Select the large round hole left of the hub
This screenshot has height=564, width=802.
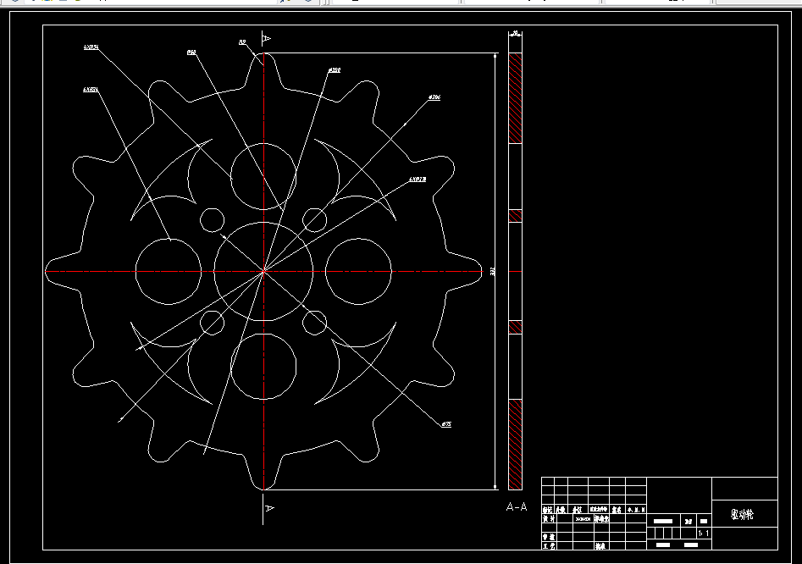[169, 272]
